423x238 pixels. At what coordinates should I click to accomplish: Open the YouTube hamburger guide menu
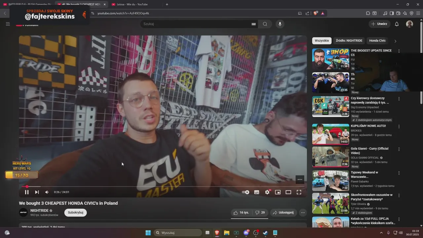point(8,24)
